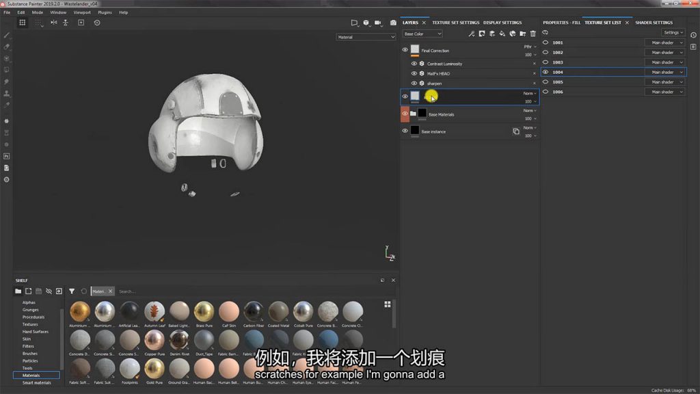Image resolution: width=700 pixels, height=394 pixels.
Task: Remove the sharpen effect with its X
Action: coord(535,83)
